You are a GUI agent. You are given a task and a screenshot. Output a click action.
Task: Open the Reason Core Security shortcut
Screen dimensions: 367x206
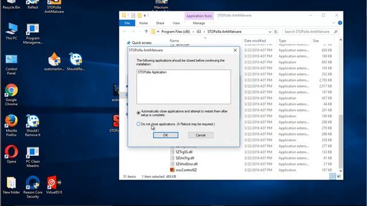(33, 187)
